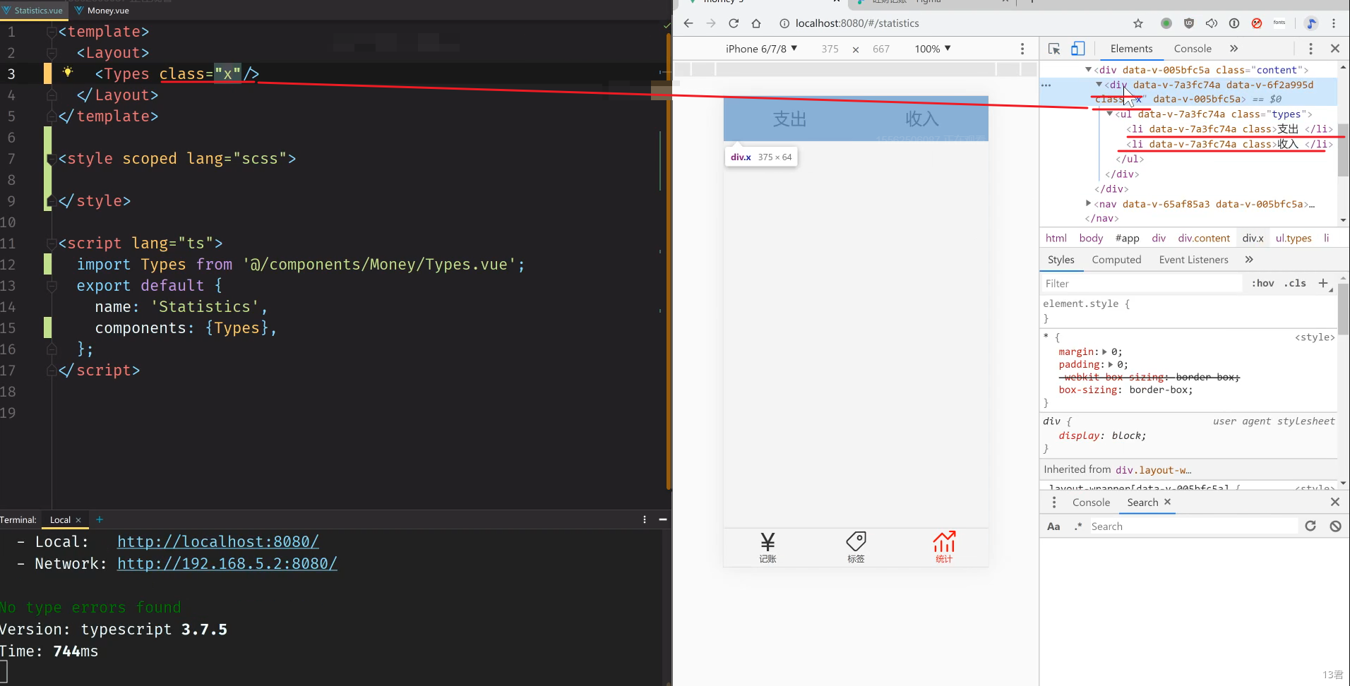This screenshot has height=686, width=1350.
Task: Close the DevTools panel
Action: pos(1334,49)
